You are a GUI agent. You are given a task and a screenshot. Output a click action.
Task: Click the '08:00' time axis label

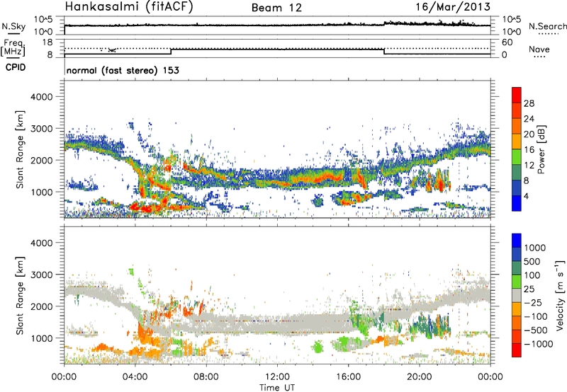(x=206, y=377)
